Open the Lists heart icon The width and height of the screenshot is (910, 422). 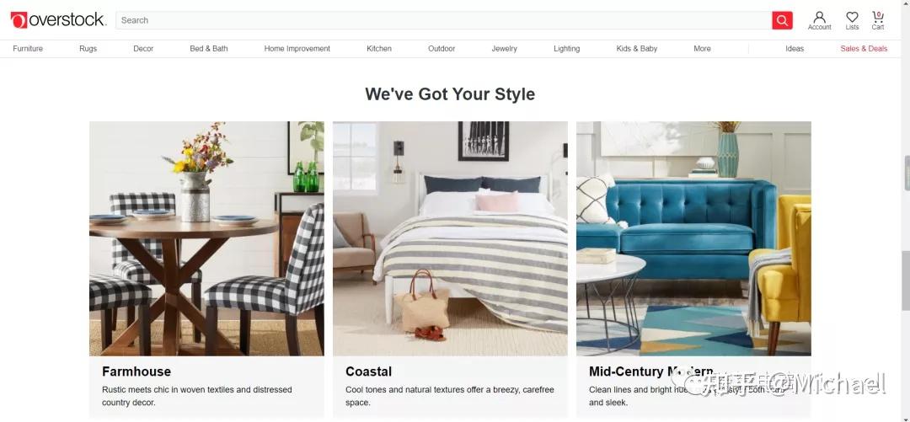pos(852,20)
